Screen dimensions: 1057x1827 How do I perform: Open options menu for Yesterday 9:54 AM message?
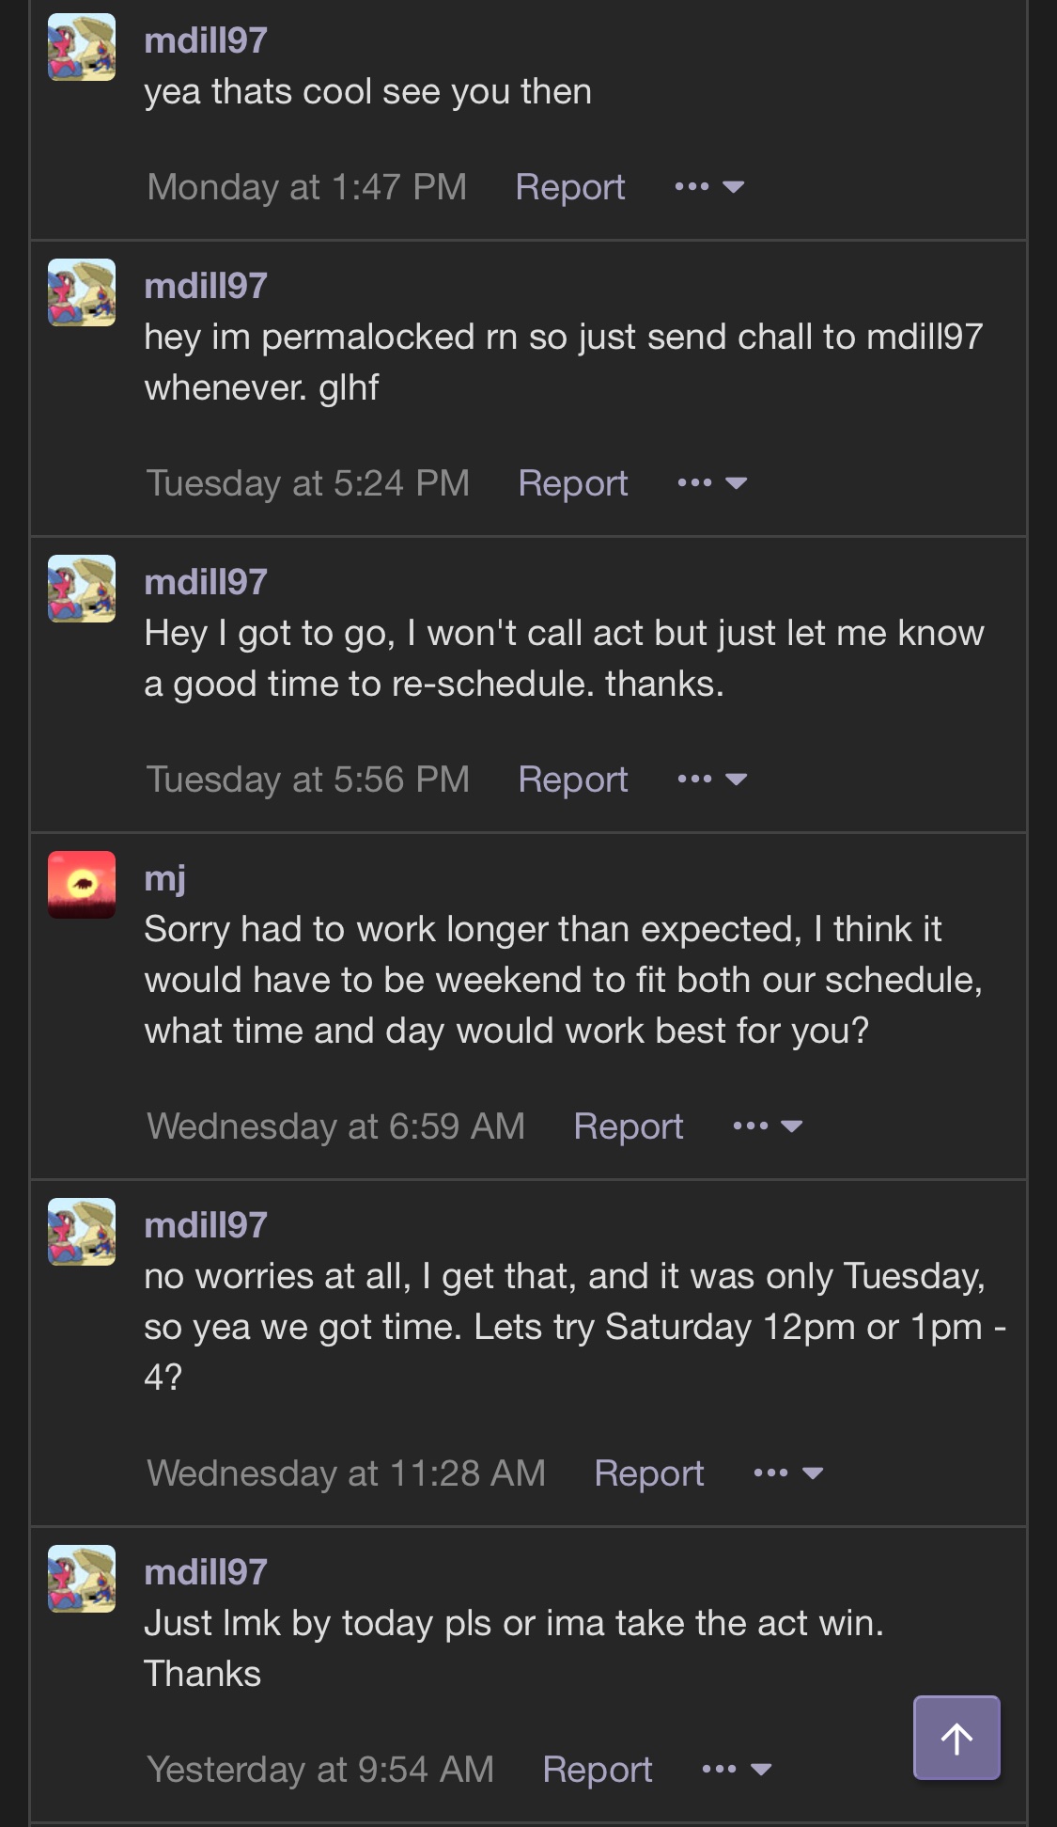[737, 1770]
